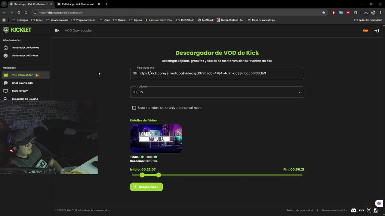The height and width of the screenshot is (216, 385).
Task: Open Términos de Servicio link
Action: tap(334, 210)
